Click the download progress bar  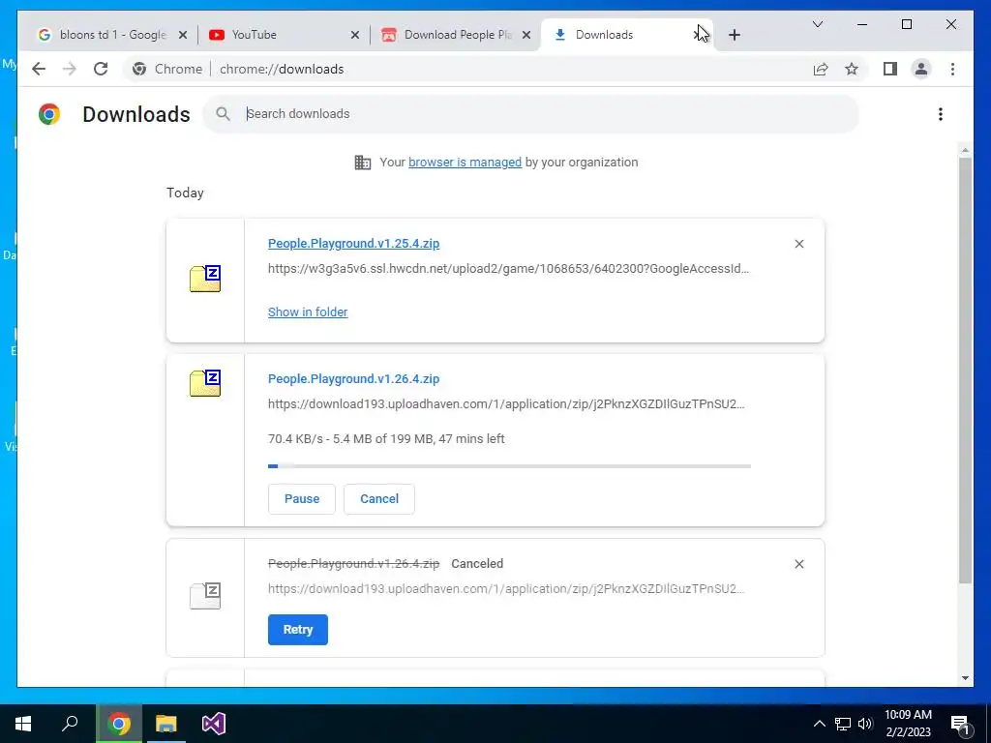coord(509,466)
